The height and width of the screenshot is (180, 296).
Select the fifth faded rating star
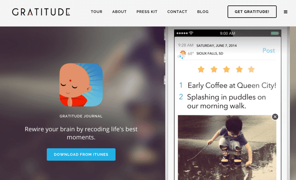(x=251, y=69)
